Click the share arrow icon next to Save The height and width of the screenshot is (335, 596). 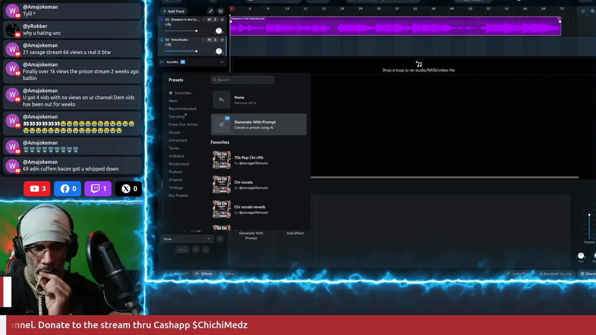(196, 250)
